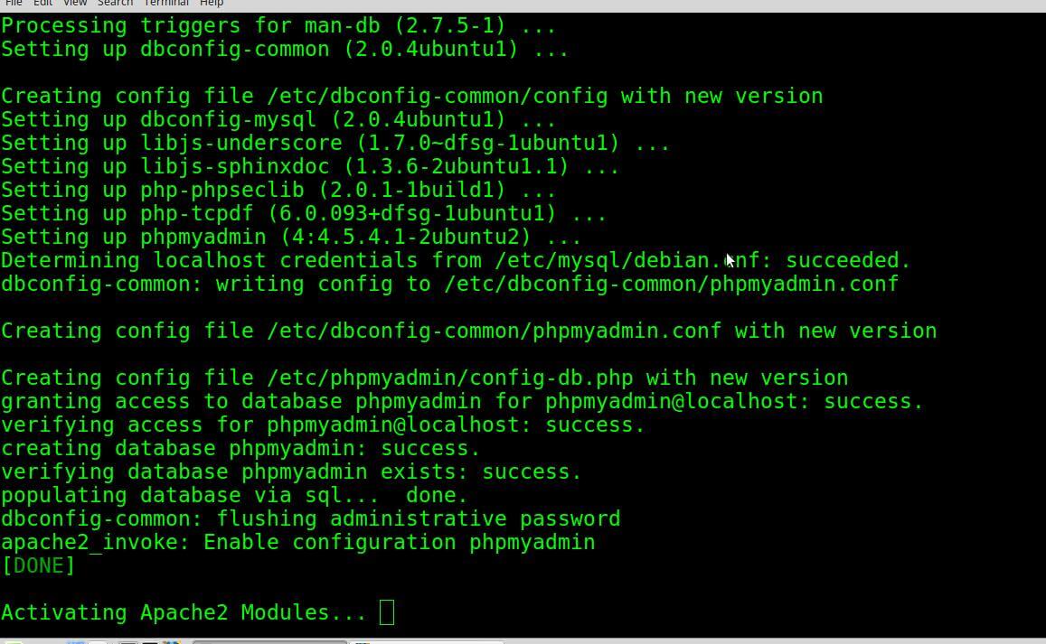Click the 'populating database via sql' line
This screenshot has height=644, width=1046.
pos(235,495)
